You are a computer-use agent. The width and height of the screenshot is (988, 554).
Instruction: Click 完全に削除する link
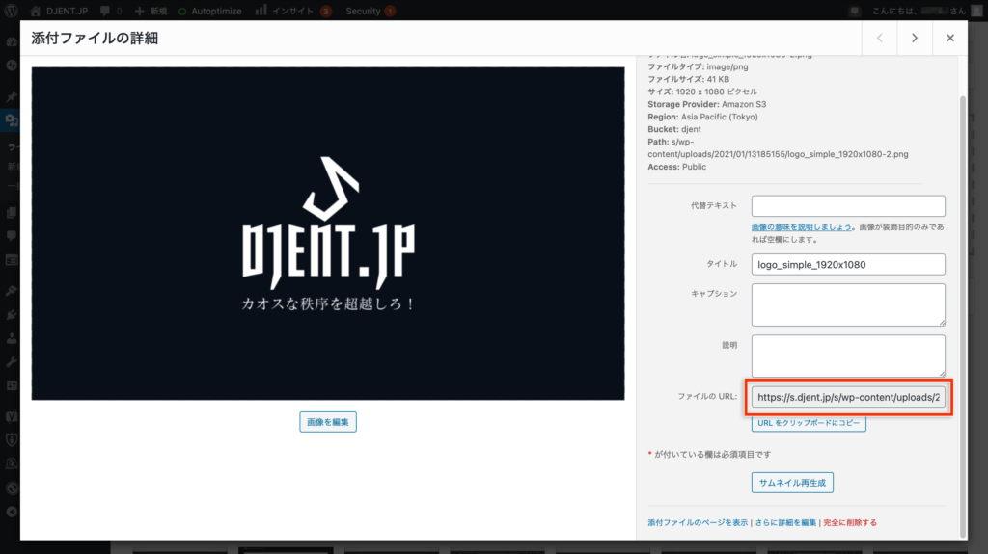tap(850, 522)
